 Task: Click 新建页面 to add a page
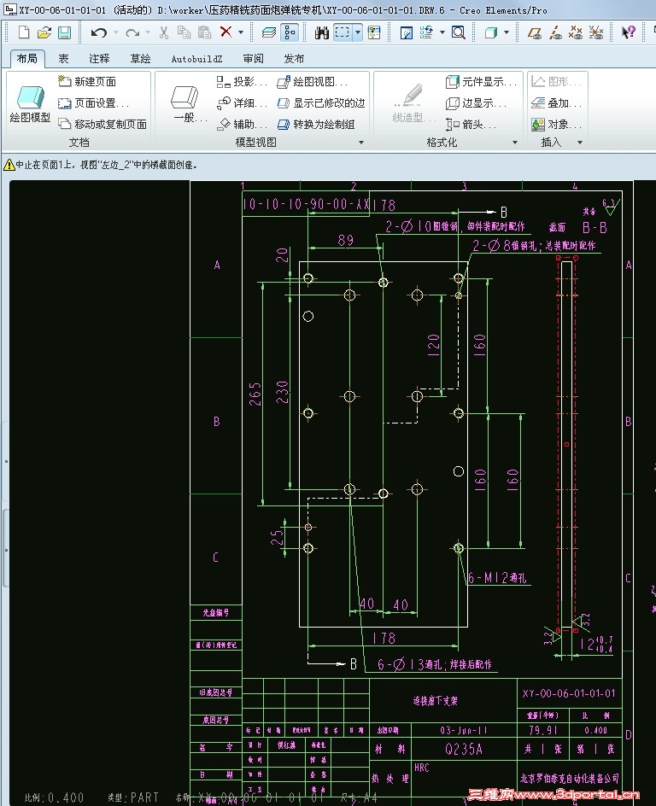87,81
